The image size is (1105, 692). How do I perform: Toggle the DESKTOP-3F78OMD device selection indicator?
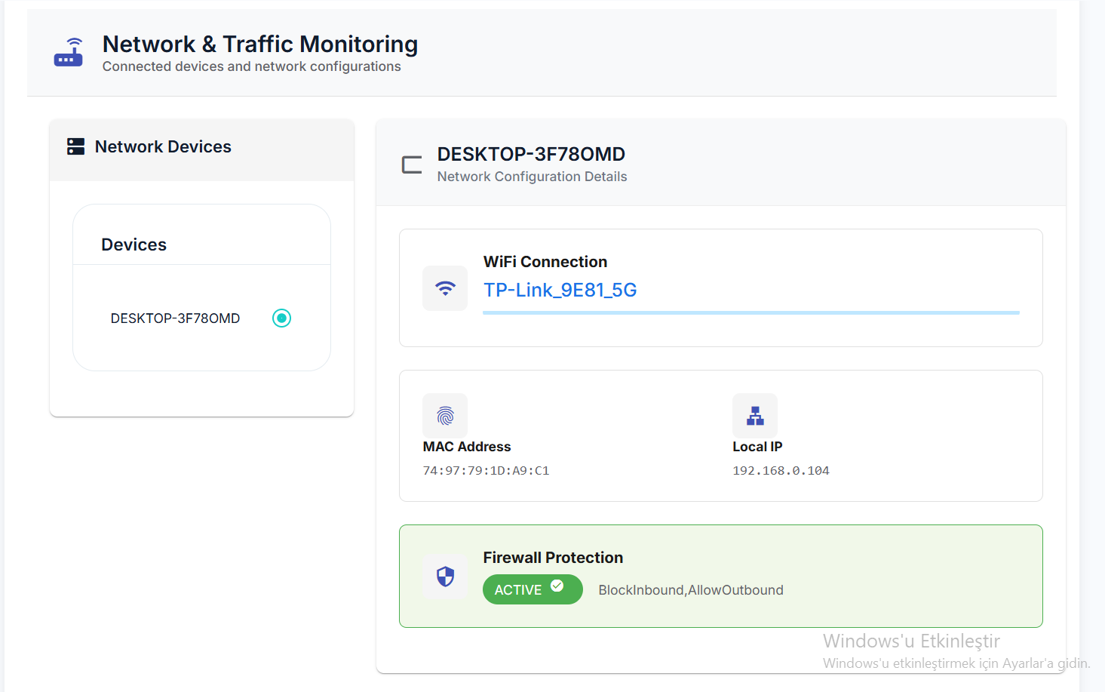tap(281, 318)
